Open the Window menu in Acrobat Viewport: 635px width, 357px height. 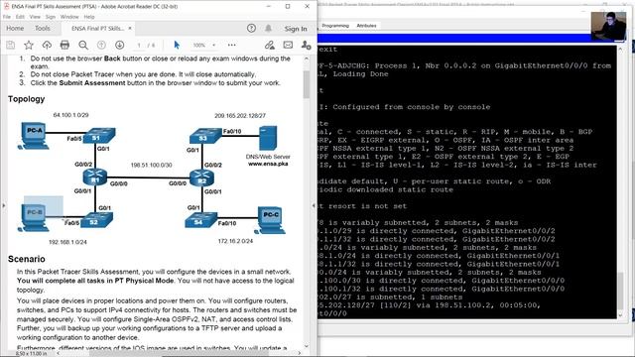[x=69, y=17]
